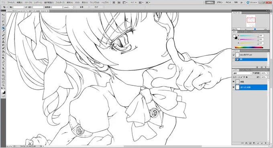
Task: Click Navigator zoom slider handle
Action: [x=255, y=29]
